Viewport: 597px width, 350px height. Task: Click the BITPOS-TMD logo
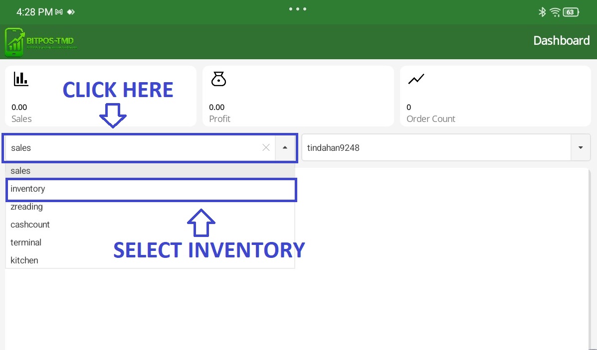coord(41,42)
